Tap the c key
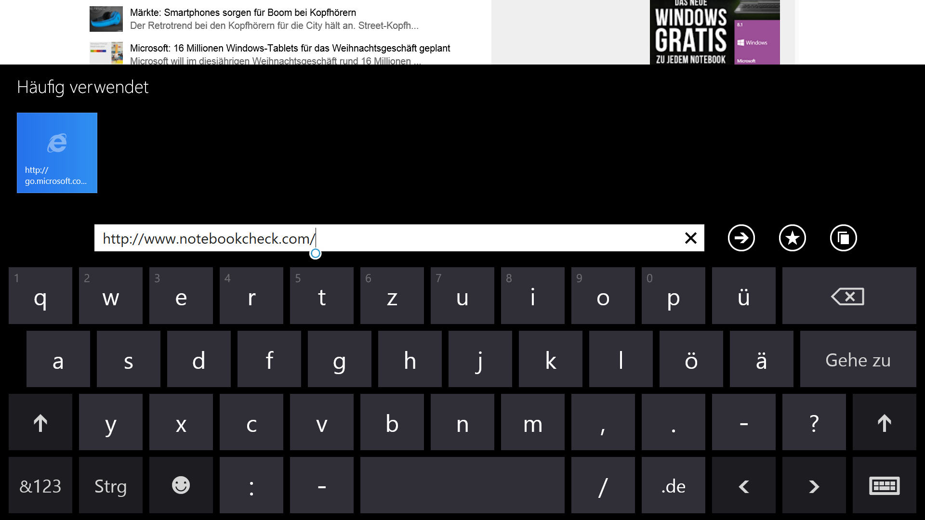Image resolution: width=925 pixels, height=520 pixels. pos(251,422)
